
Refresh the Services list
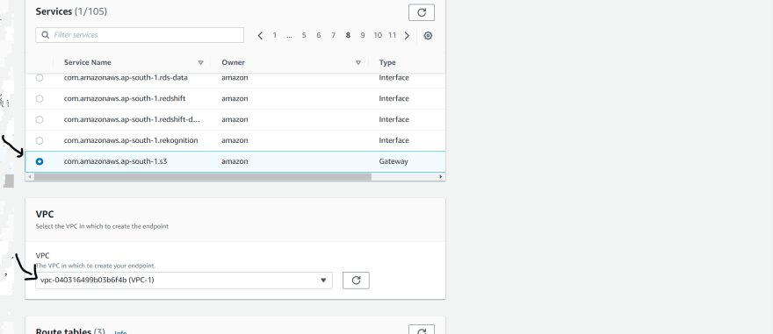422,12
